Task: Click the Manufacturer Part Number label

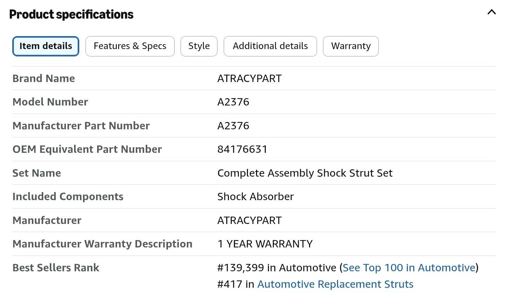Action: (x=81, y=126)
